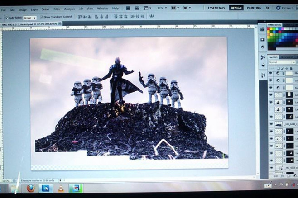The image size is (298, 198).
Task: Toggle the Auto-Select checkbox
Action: (7, 18)
